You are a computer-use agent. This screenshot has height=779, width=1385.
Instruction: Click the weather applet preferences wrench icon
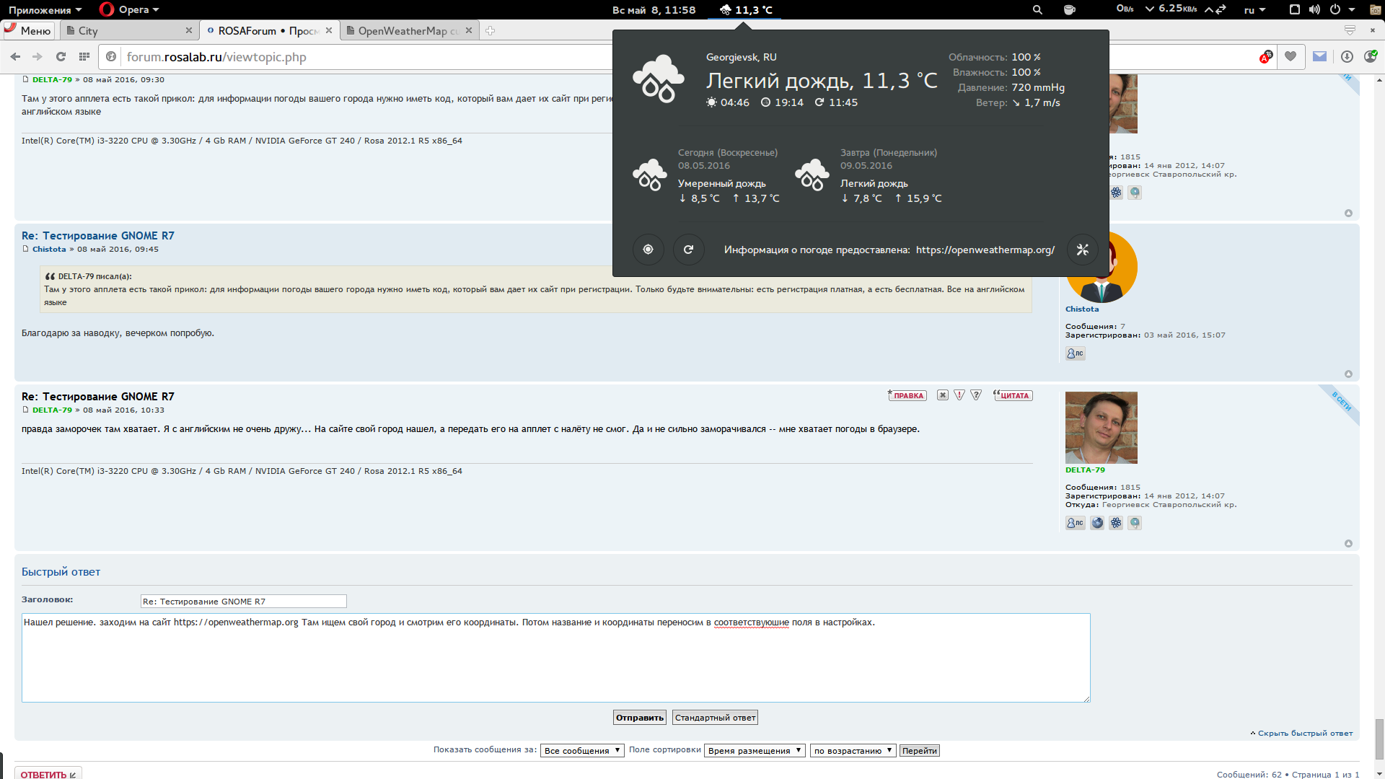point(1082,250)
